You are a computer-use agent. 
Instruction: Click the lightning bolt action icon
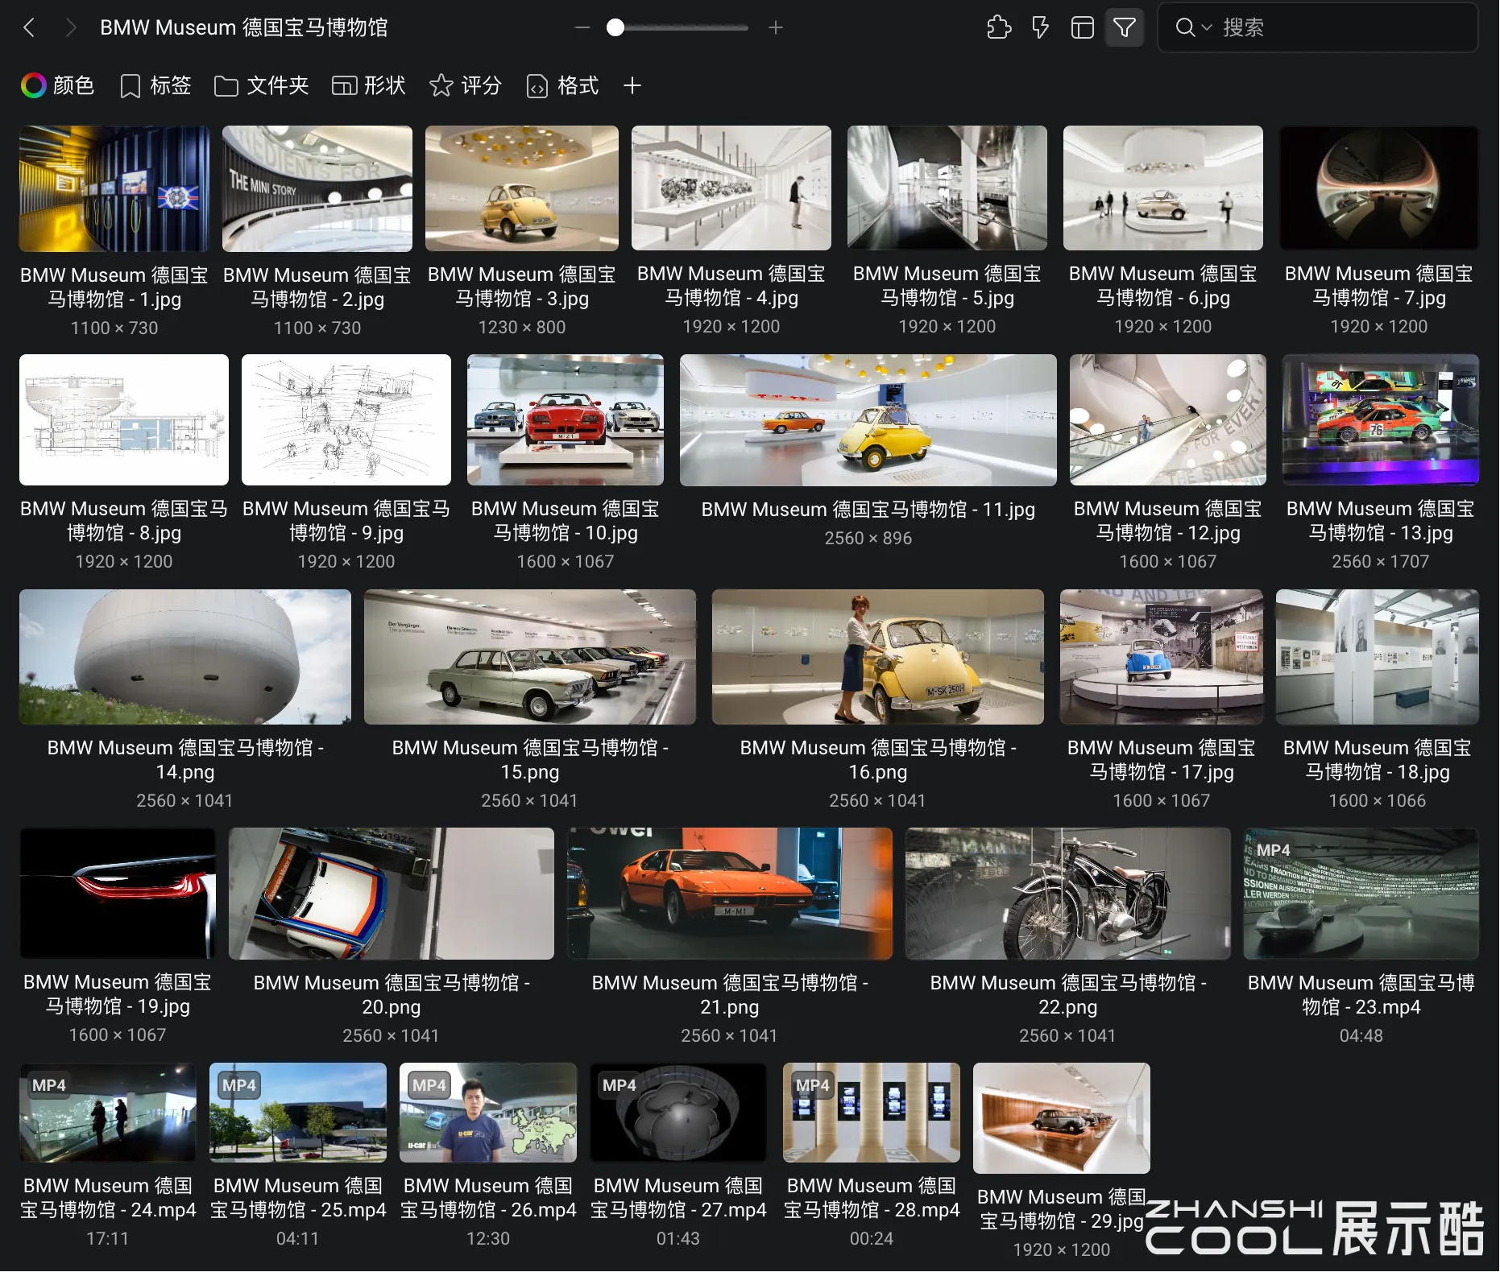pyautogui.click(x=1041, y=28)
